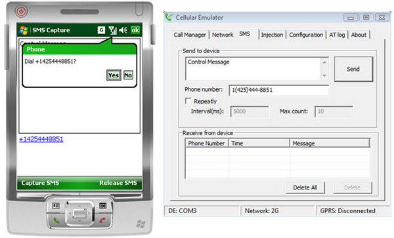The image size is (394, 238).
Task: Click the Max count field showing 10
Action: pos(334,111)
